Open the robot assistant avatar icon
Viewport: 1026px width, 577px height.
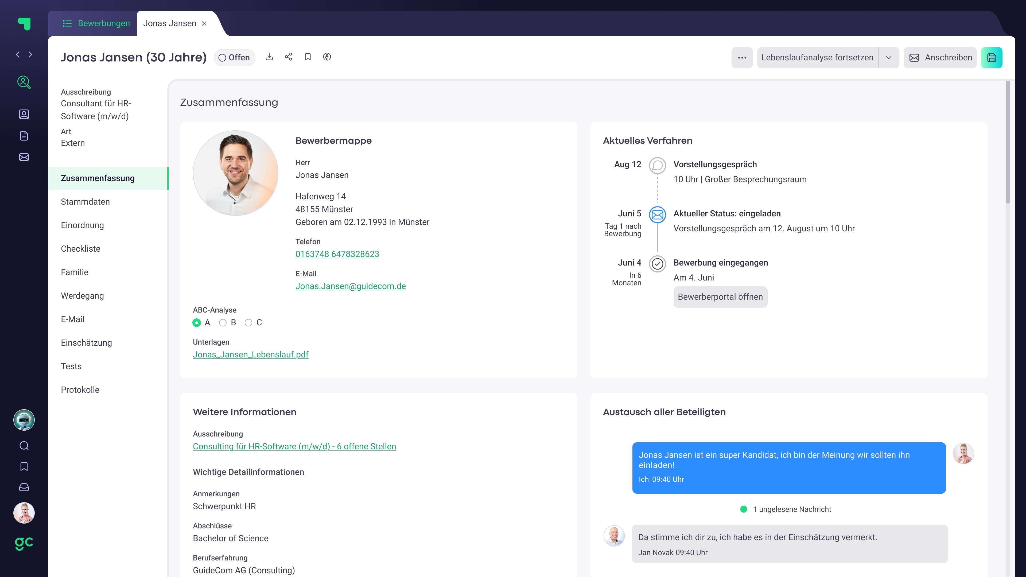click(x=24, y=420)
